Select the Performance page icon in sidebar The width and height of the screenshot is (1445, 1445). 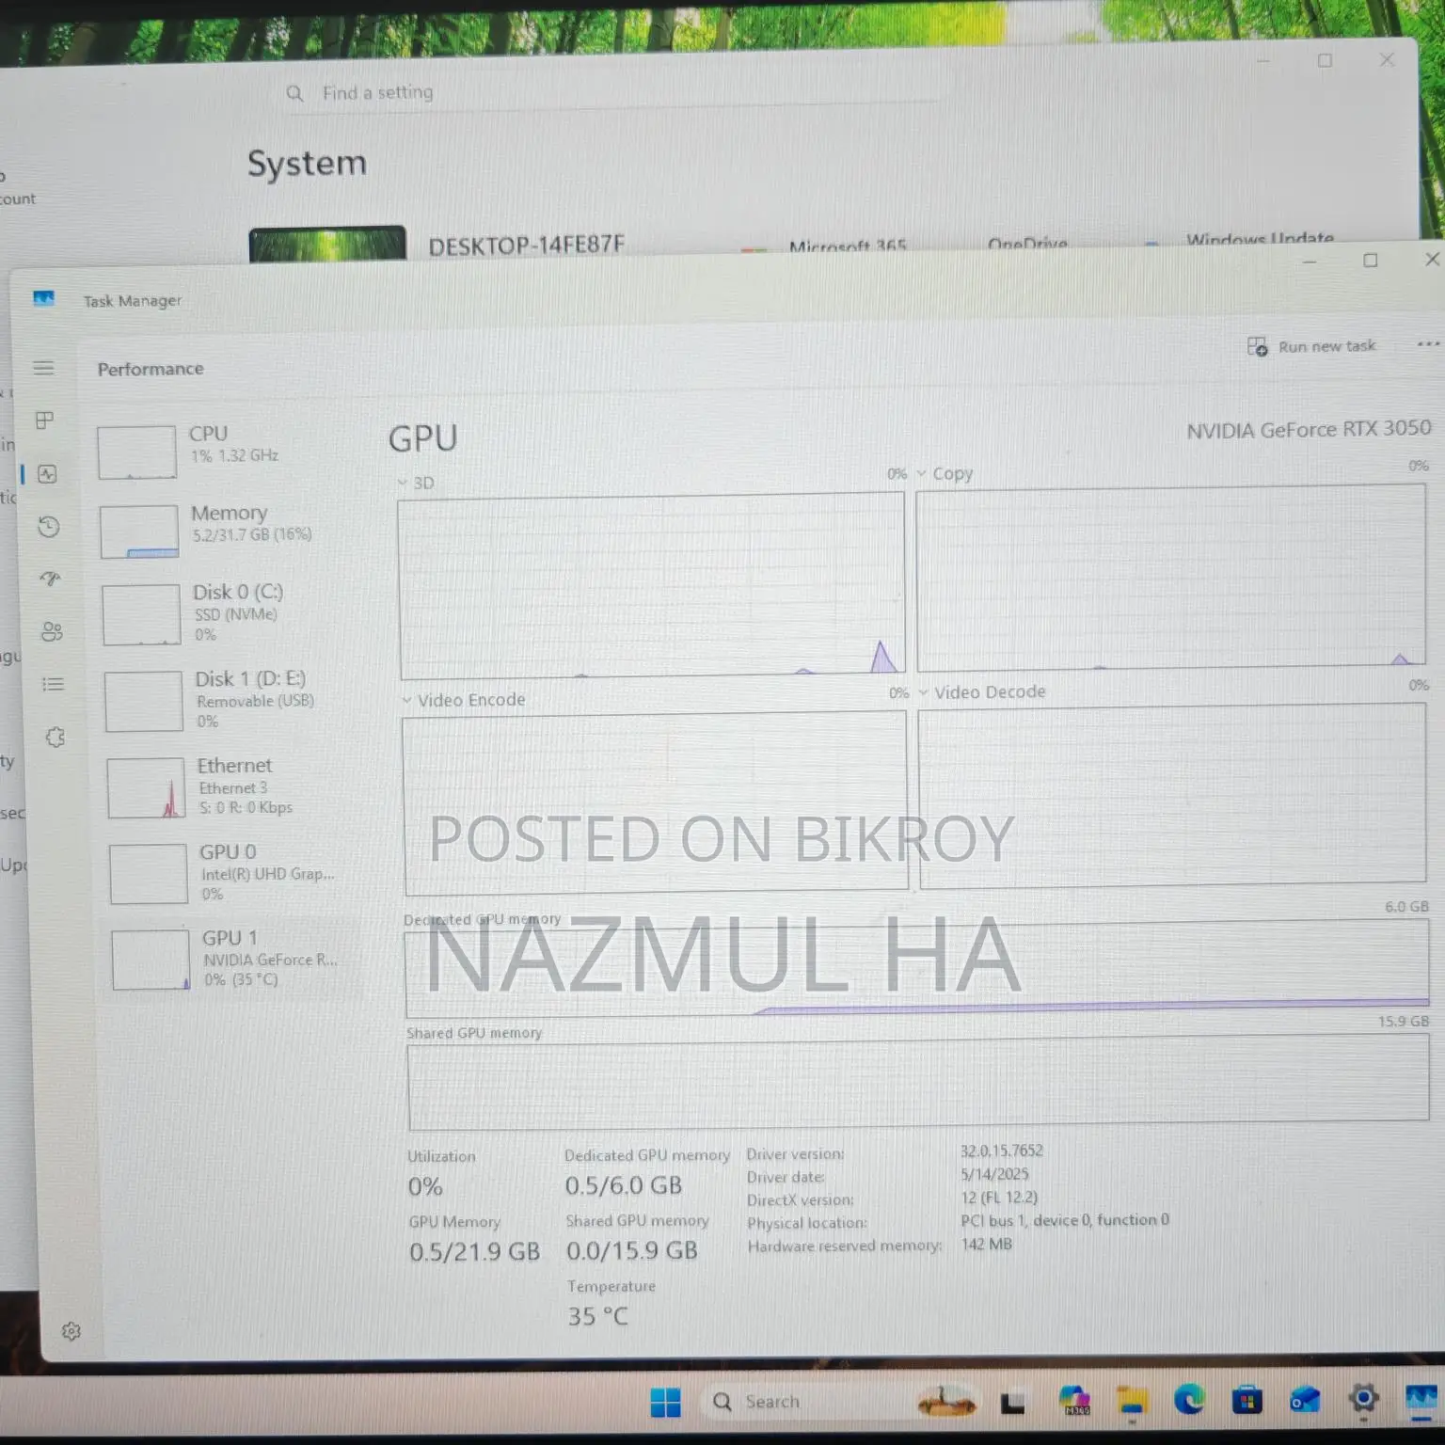coord(47,474)
